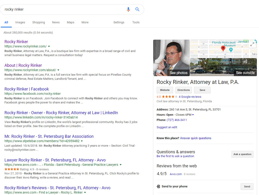This screenshot has height=195, width=259.
Task: Open the About | Rocky Rinker result
Action: [23, 65]
